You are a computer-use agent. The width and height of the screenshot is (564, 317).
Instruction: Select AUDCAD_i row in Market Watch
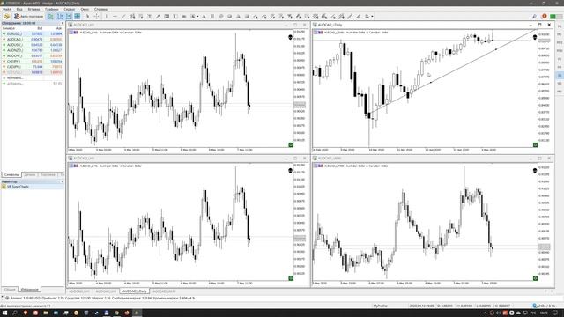tap(33, 39)
